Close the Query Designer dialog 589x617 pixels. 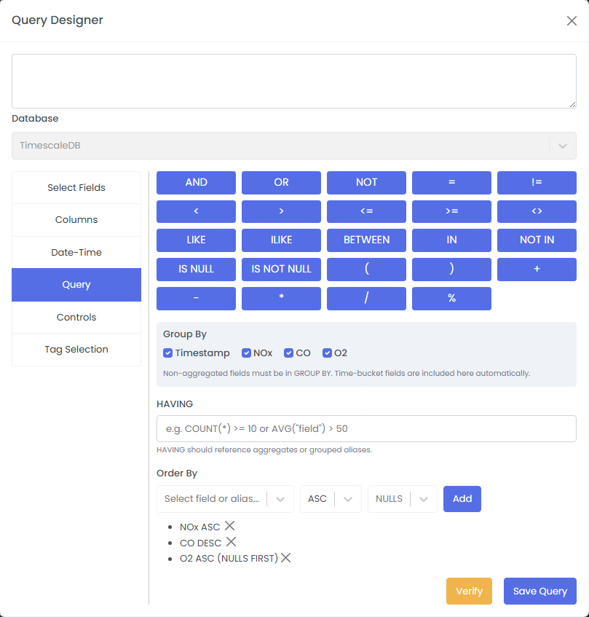click(572, 20)
